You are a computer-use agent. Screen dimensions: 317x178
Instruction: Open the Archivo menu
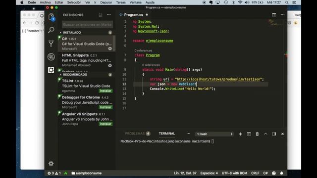45,2
